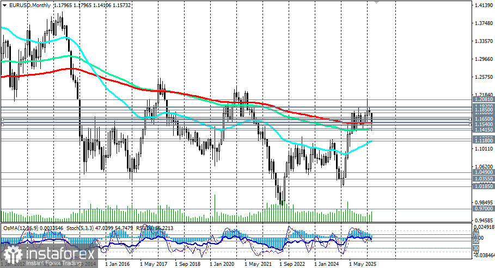Click the 1.37480 price scale value
495x268 pixels.
(x=484, y=23)
